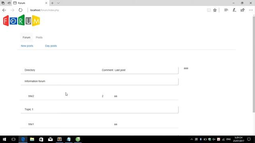255x143 pixels.
Task: Show hidden system tray icons
Action: 192,139
